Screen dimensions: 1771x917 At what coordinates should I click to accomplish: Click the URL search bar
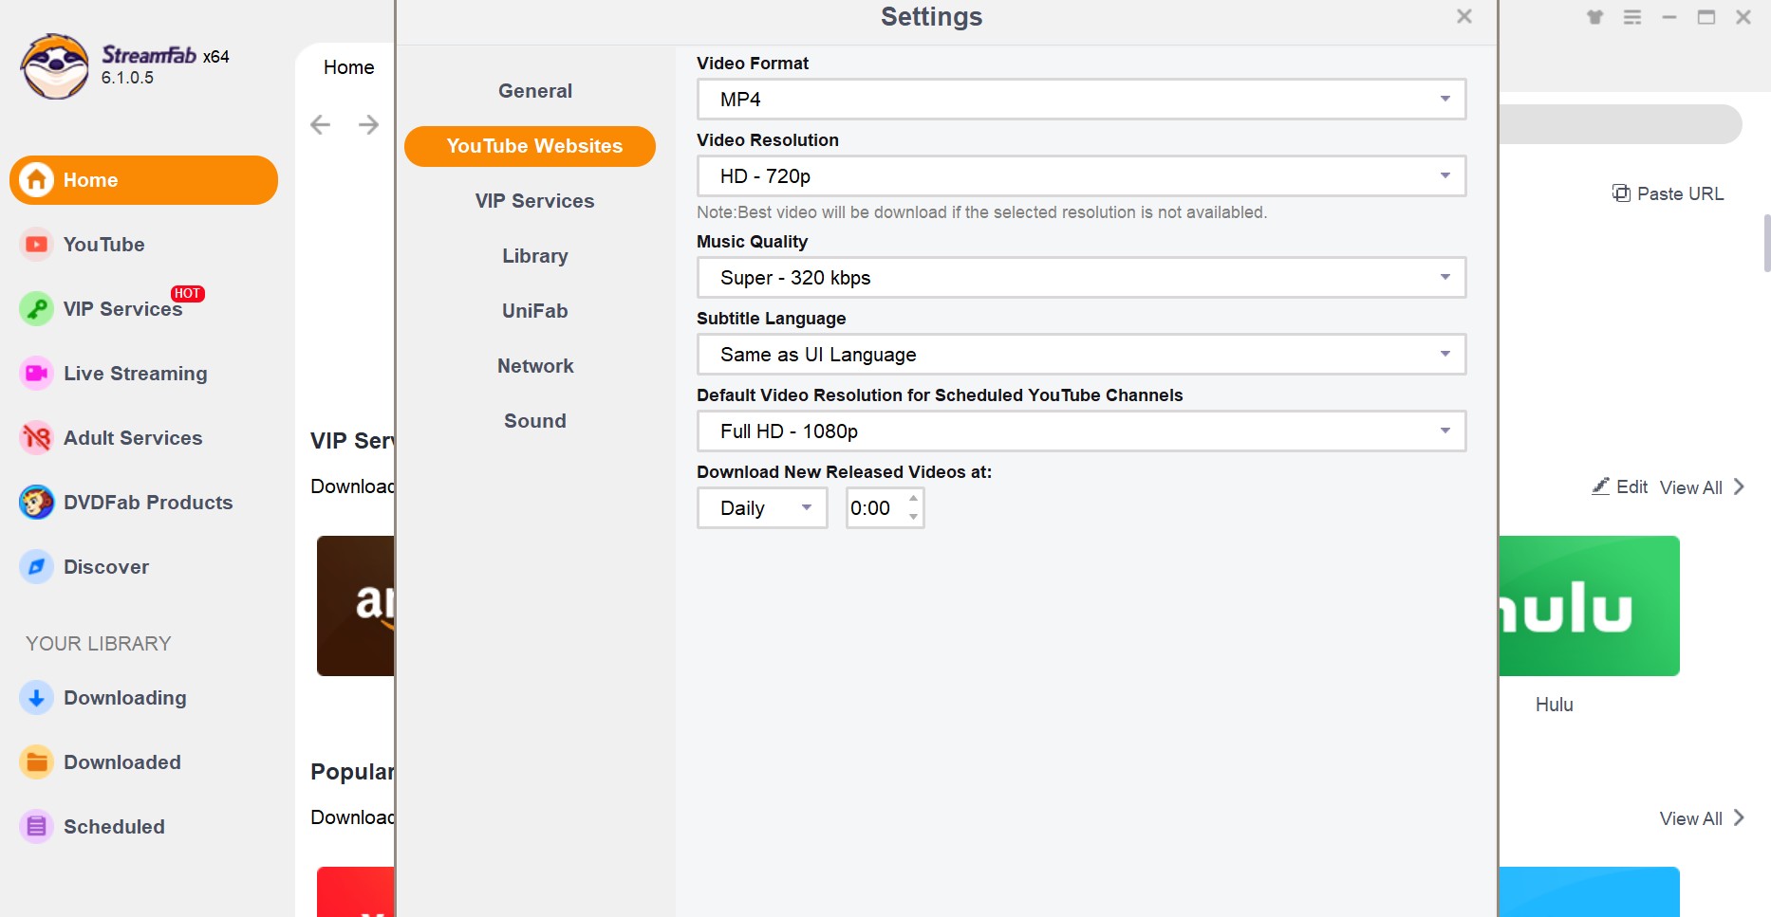(1620, 124)
